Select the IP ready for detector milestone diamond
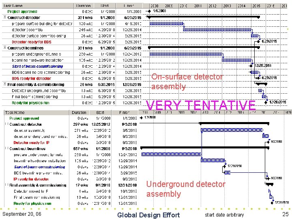 (x=268, y=178)
